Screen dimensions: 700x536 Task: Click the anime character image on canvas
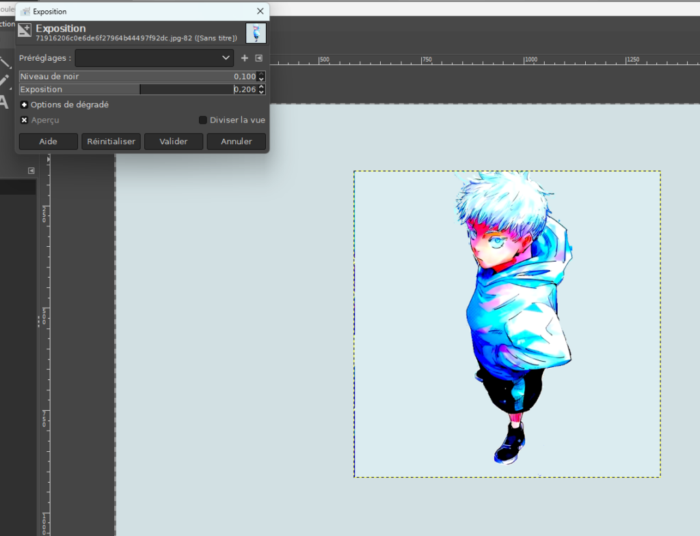point(513,318)
